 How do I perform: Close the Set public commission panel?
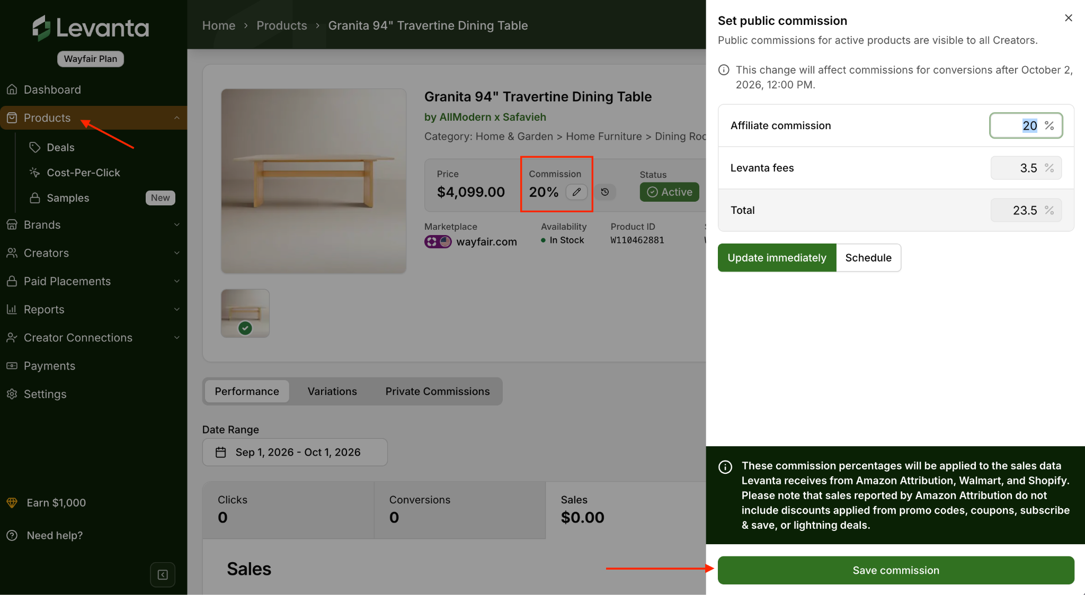1069,18
